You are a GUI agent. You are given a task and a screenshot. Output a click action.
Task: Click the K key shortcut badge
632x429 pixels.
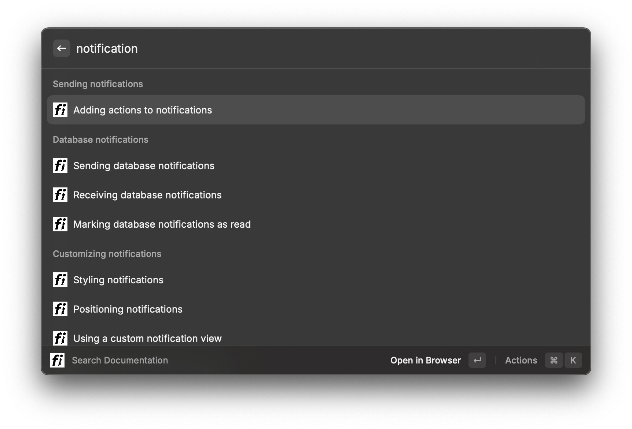573,360
